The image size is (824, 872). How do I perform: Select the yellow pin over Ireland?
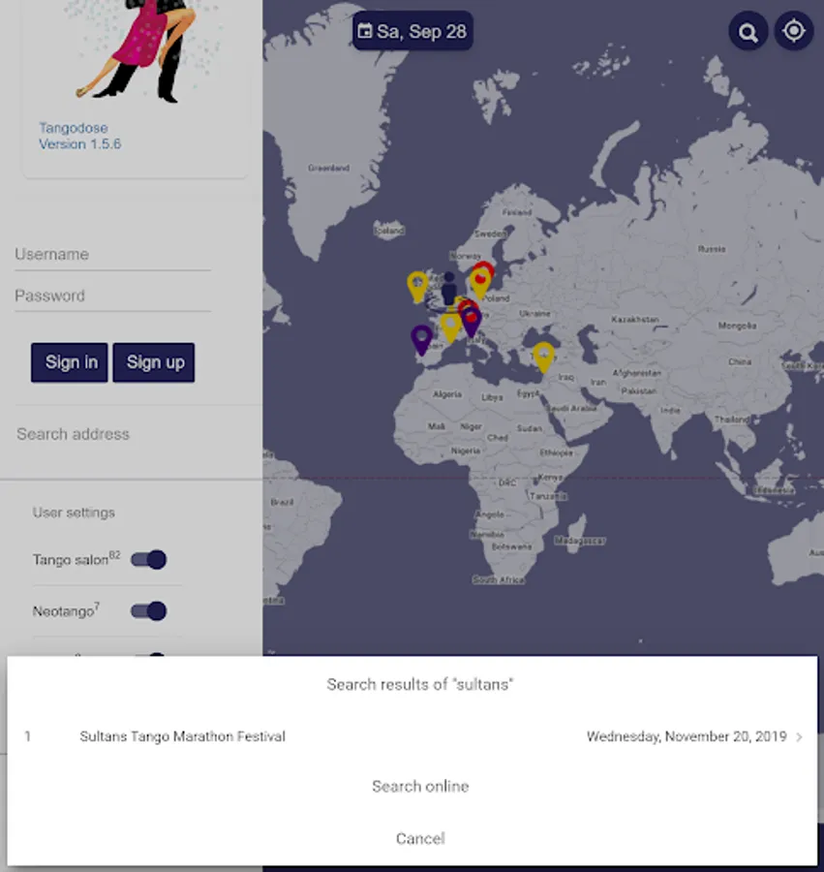click(417, 287)
